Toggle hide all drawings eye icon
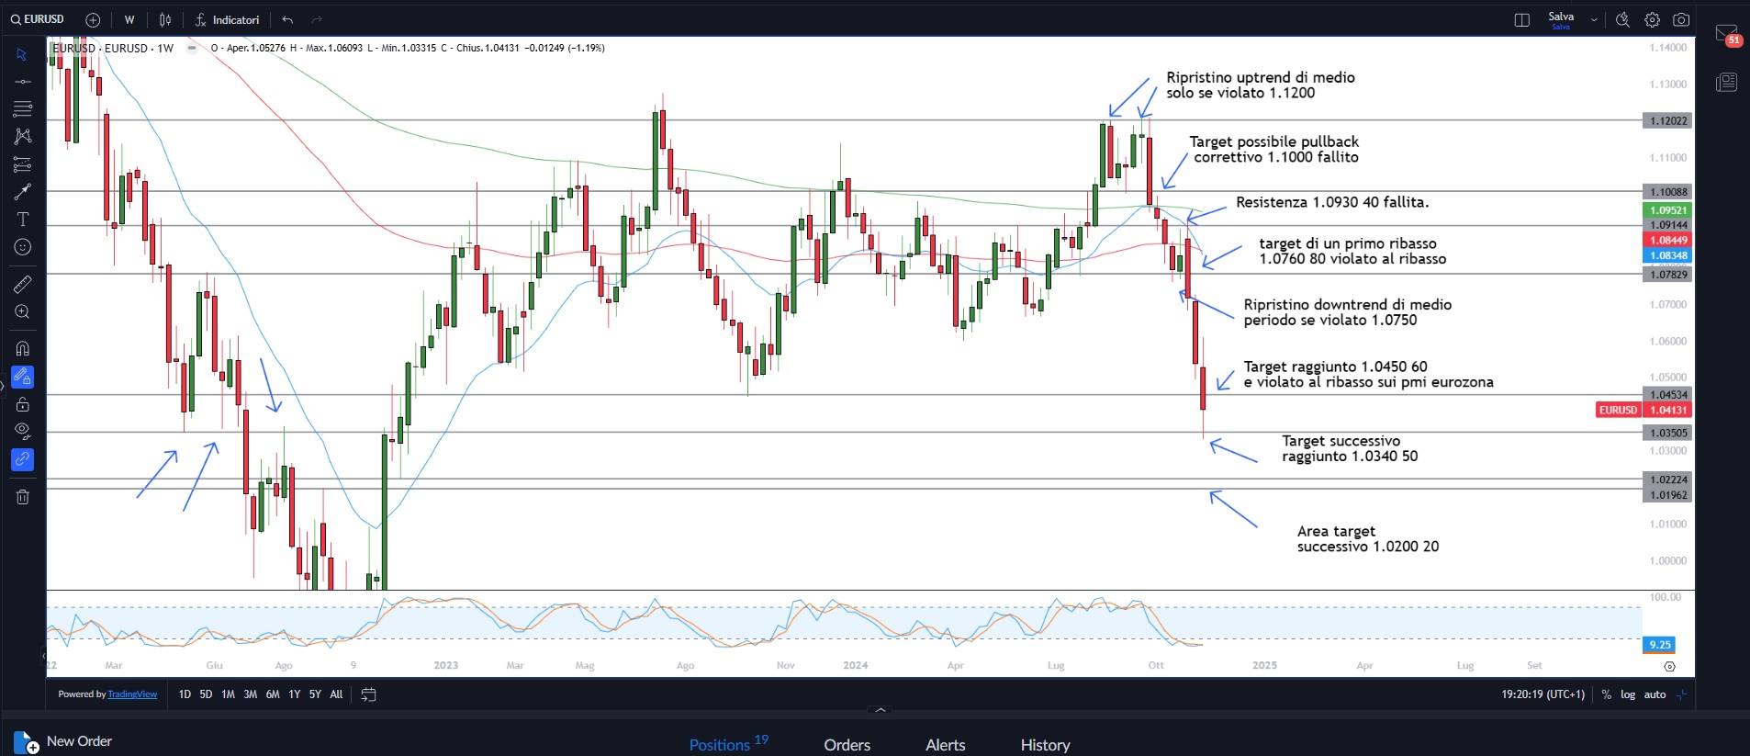 tap(22, 431)
